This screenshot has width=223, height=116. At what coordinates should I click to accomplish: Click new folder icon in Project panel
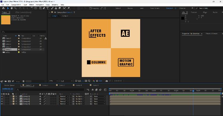[5, 81]
